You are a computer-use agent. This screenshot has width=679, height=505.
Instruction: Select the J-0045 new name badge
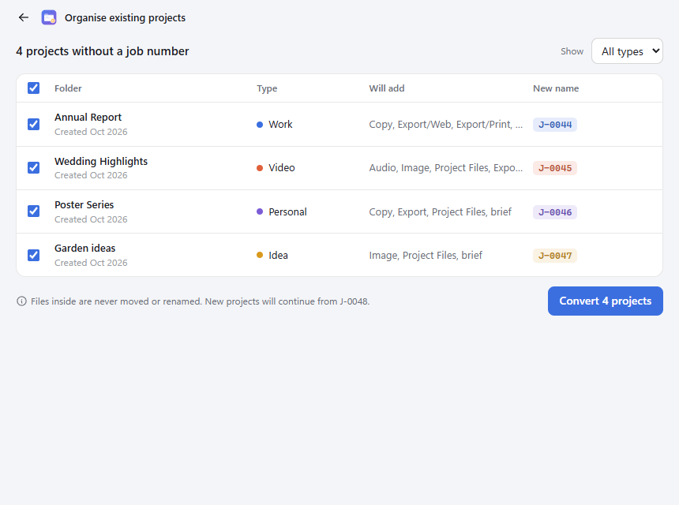coord(555,168)
